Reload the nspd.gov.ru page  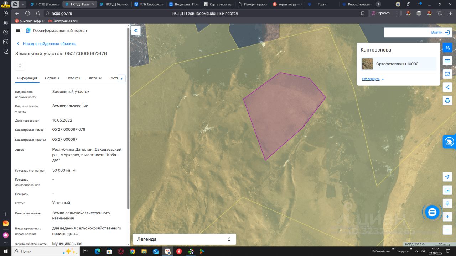38,13
